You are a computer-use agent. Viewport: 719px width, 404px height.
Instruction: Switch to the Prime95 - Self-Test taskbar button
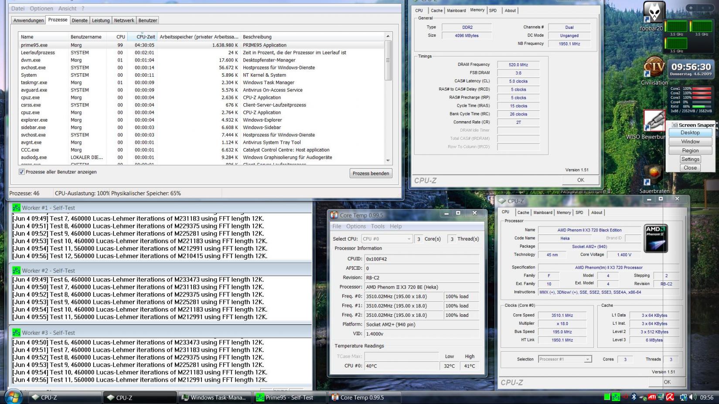coord(290,397)
